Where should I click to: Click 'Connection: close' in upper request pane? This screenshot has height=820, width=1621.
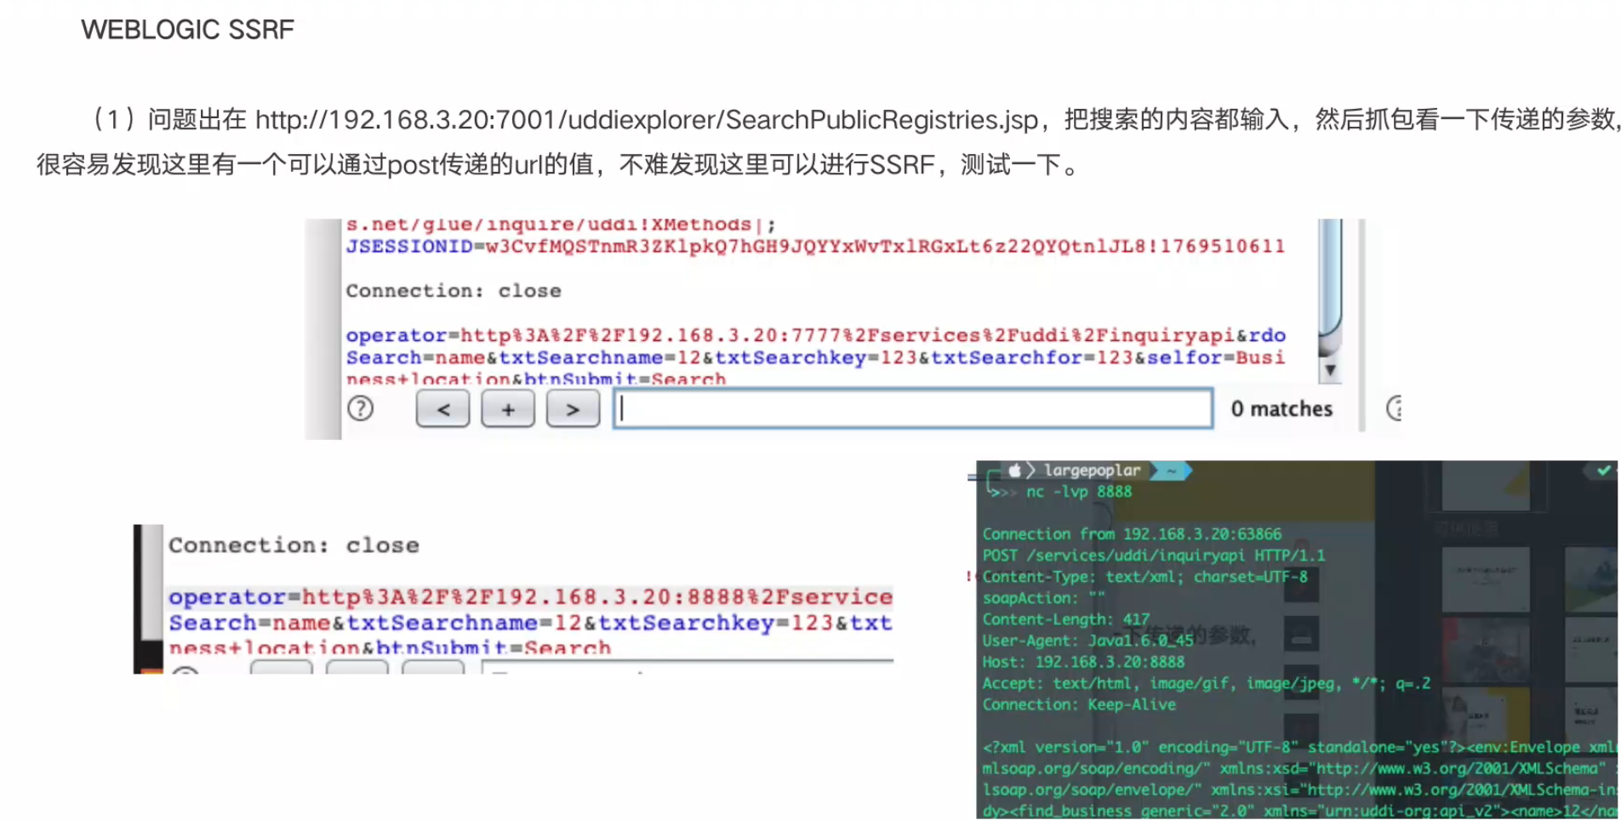coord(454,291)
